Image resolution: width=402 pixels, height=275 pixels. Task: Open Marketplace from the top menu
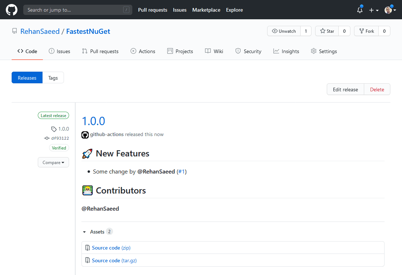click(x=206, y=10)
